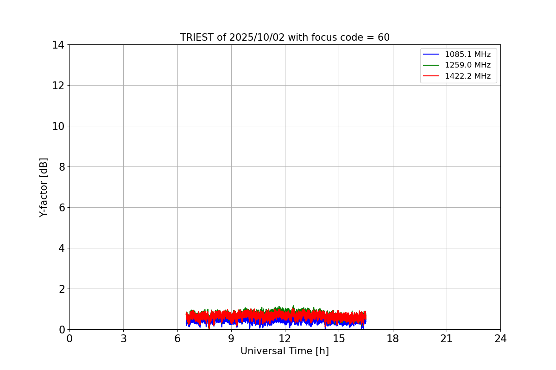Click the Universal Time [h] axis label

[x=284, y=351]
